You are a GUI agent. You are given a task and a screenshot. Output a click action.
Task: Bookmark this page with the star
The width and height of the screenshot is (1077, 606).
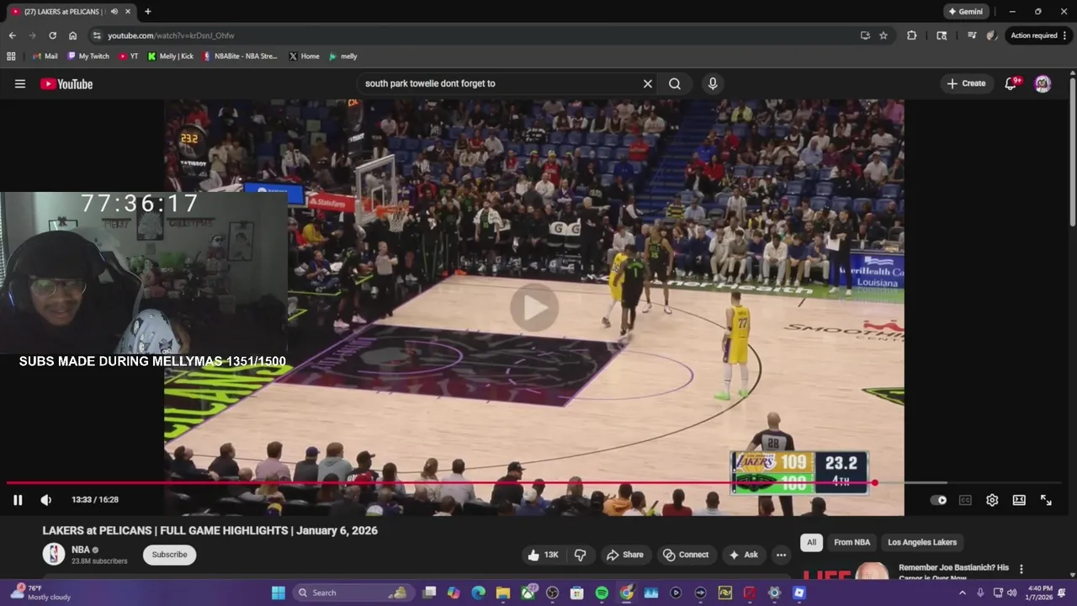pyautogui.click(x=883, y=35)
